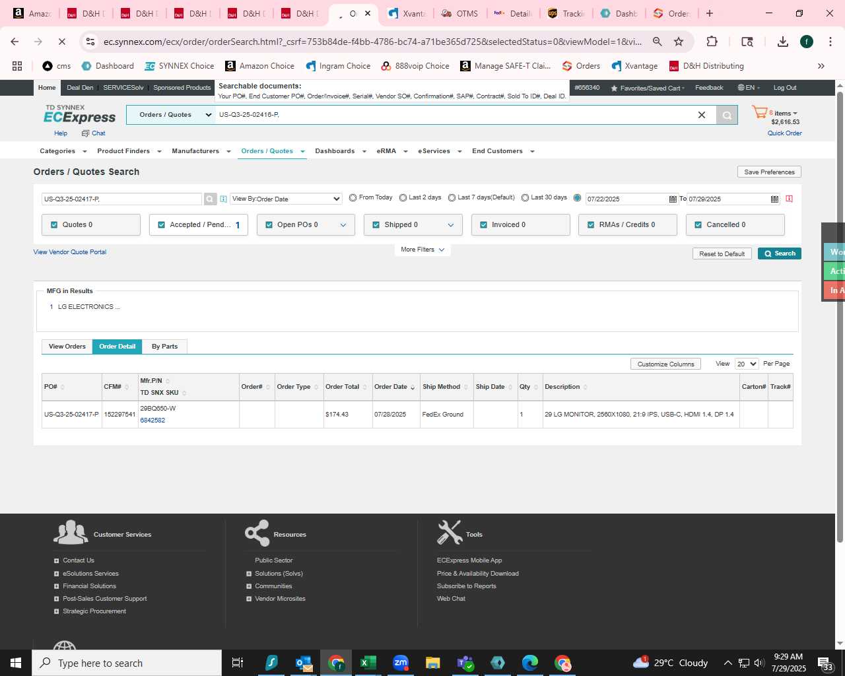Click the PO number filter input field
This screenshot has width=845, height=676.
(121, 199)
